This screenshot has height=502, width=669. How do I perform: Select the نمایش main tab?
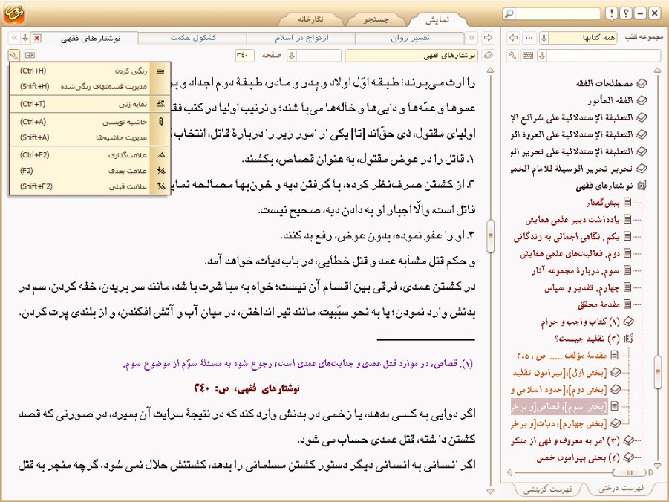437,20
